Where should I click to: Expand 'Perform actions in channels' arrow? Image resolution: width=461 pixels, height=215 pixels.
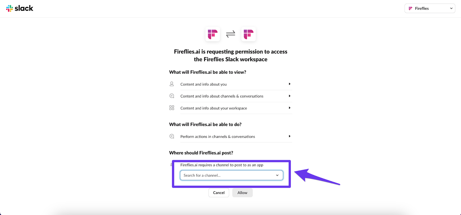[290, 136]
